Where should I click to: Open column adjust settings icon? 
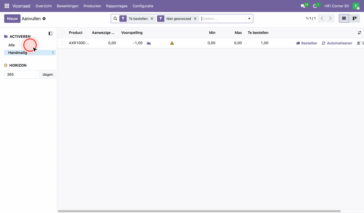(x=359, y=33)
